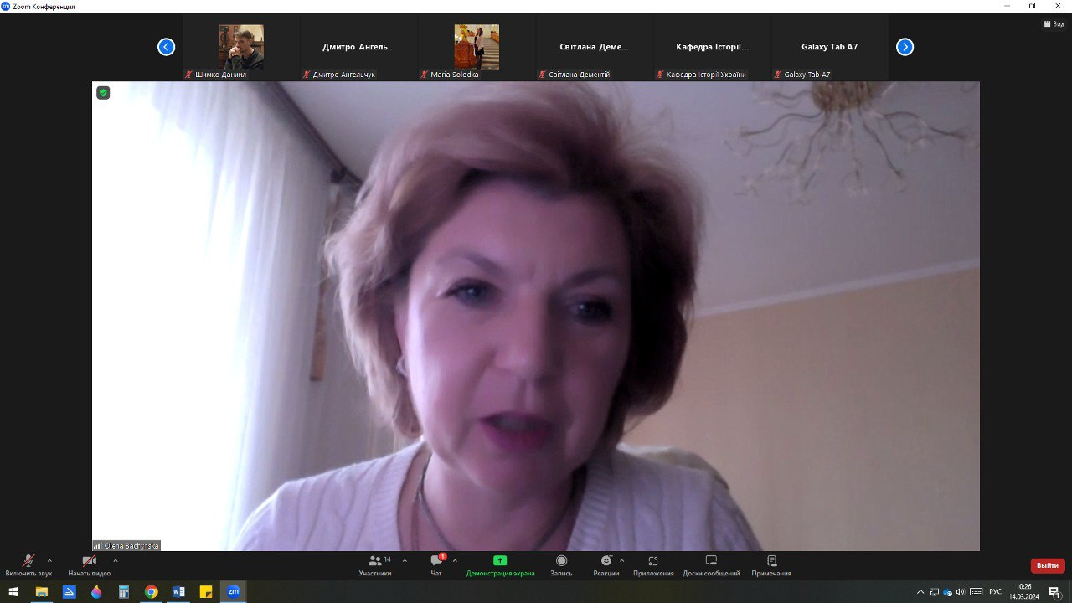Leave the meeting with Выйти button

point(1048,565)
